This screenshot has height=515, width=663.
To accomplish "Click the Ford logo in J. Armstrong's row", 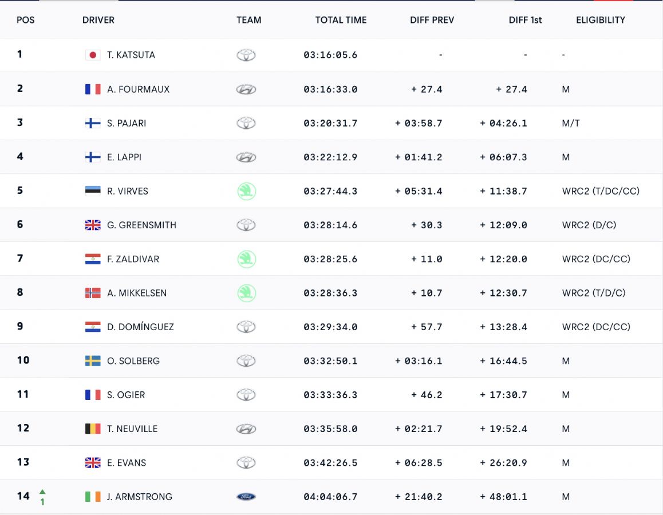I will [x=246, y=497].
